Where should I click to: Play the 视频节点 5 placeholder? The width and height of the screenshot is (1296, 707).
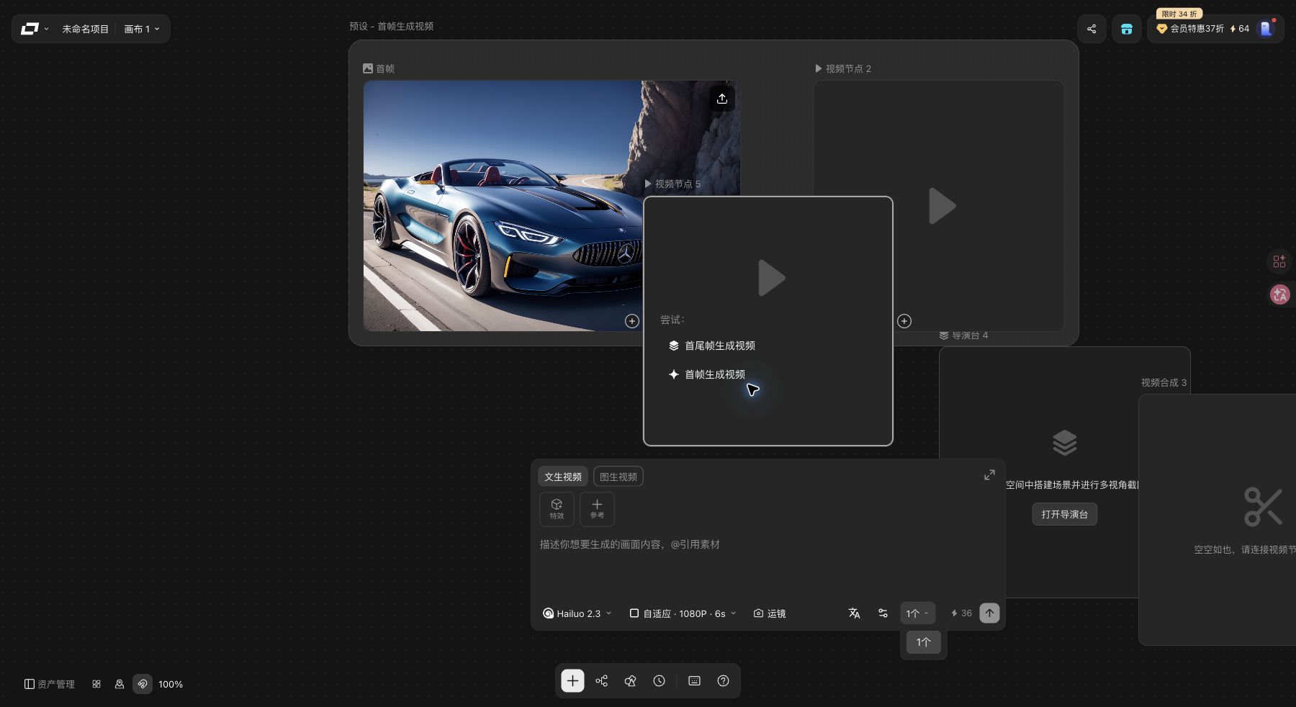click(771, 278)
